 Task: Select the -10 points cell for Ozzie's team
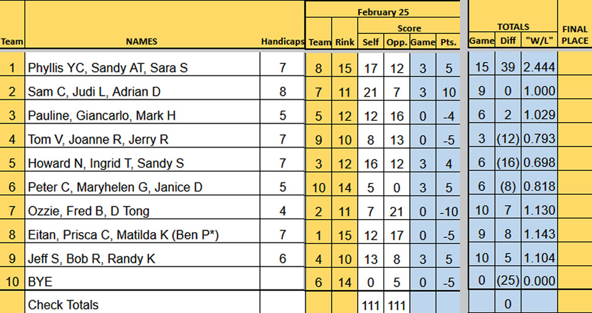(448, 210)
